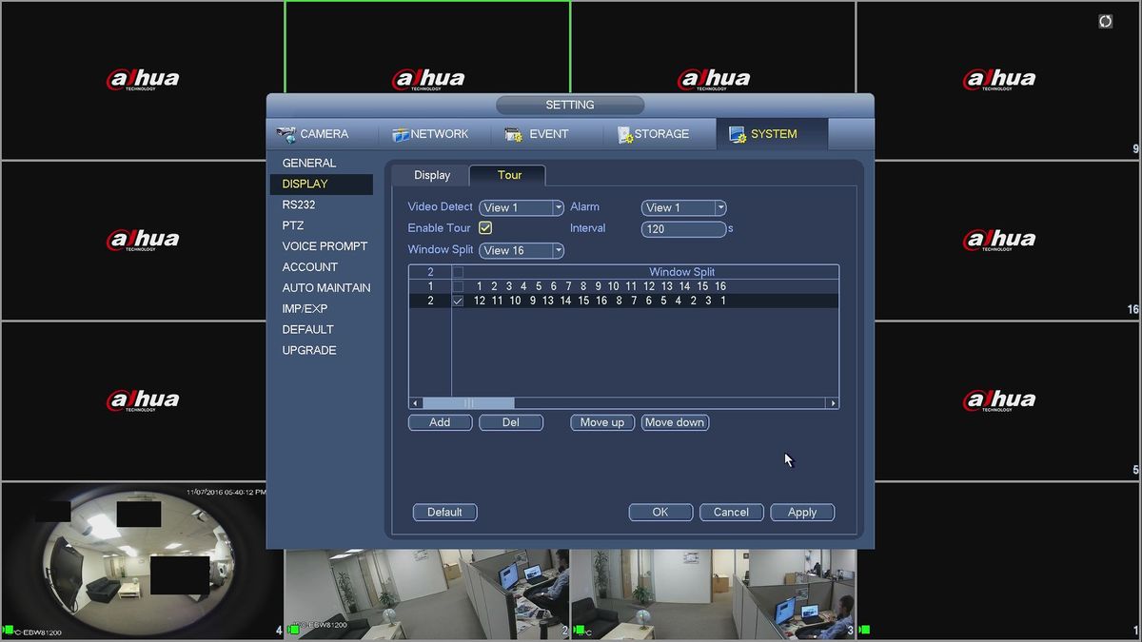The image size is (1142, 642).
Task: Open UPGRADE in the sidebar
Action: coord(309,351)
